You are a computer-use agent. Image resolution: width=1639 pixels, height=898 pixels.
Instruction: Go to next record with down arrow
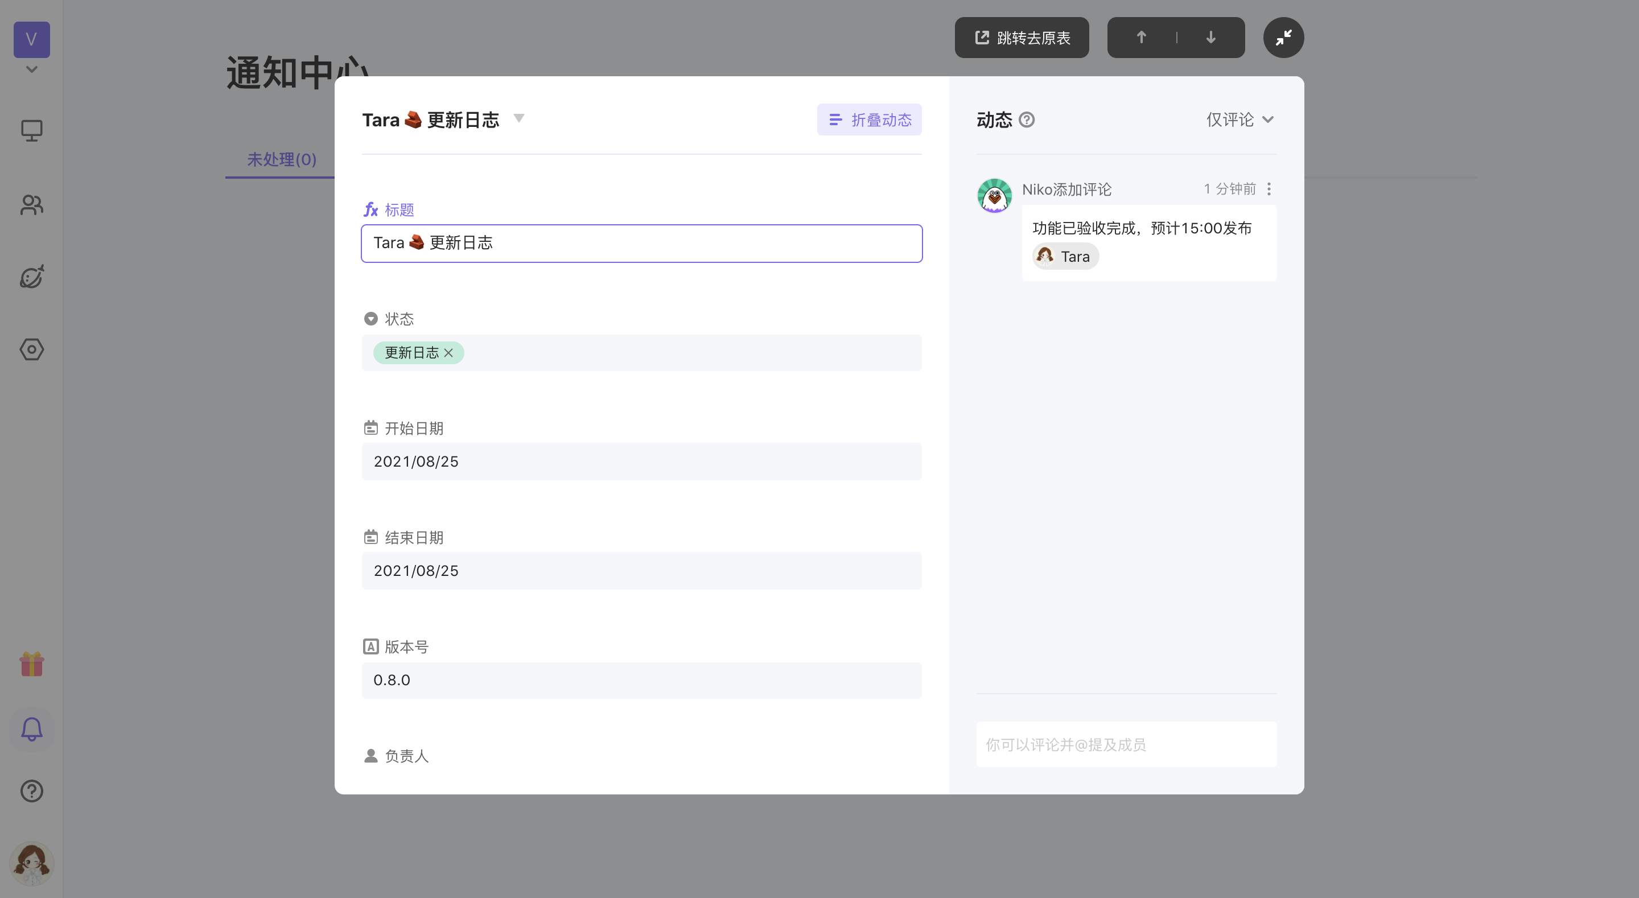(x=1211, y=38)
